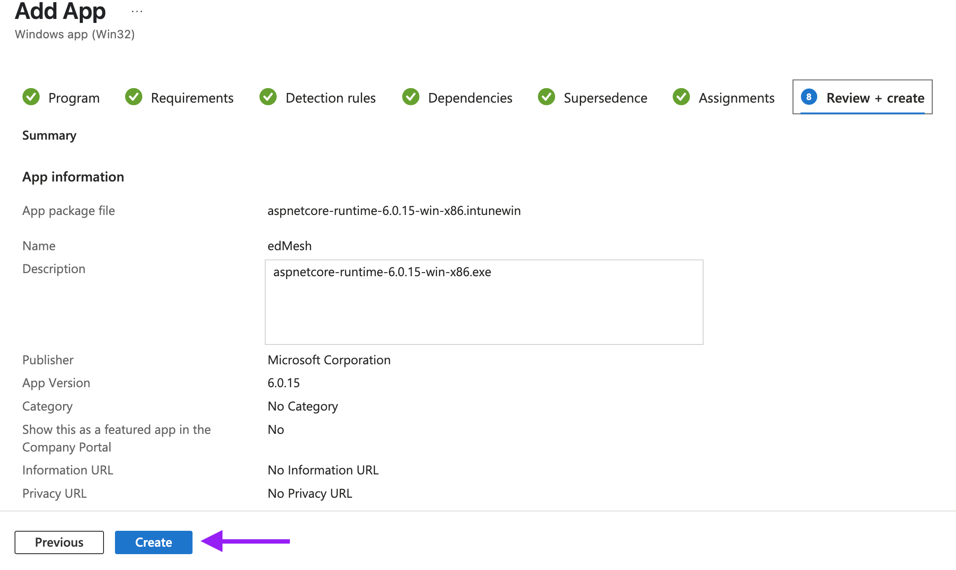Screen dimensions: 956x570
Task: Click the app version value 6.0.15
Action: click(284, 383)
